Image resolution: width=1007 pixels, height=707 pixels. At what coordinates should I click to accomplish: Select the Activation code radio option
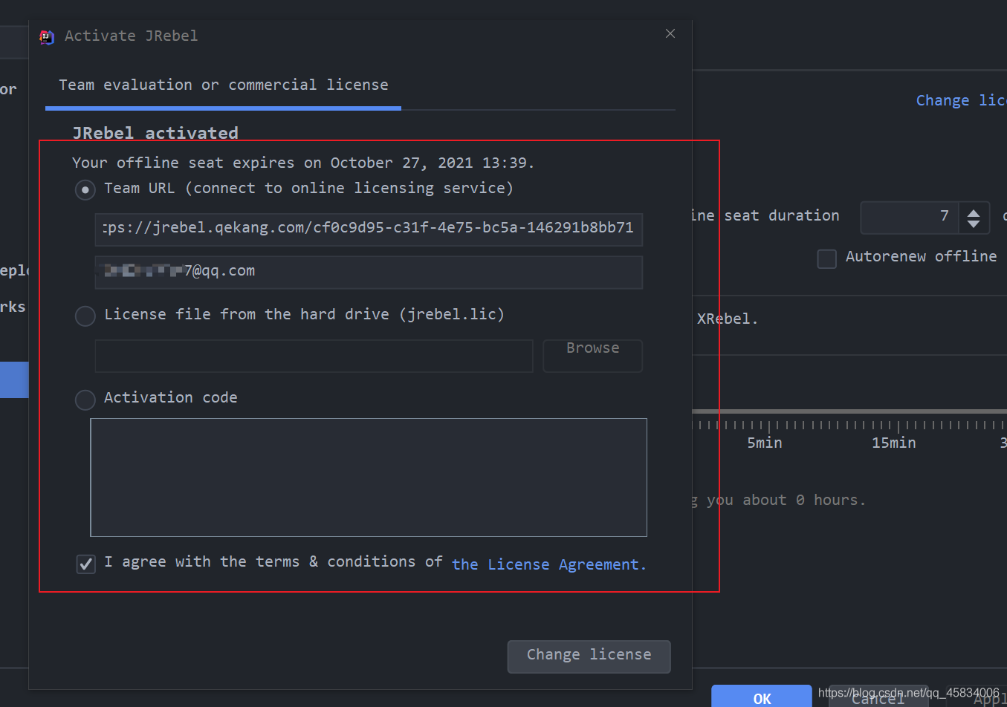(85, 400)
